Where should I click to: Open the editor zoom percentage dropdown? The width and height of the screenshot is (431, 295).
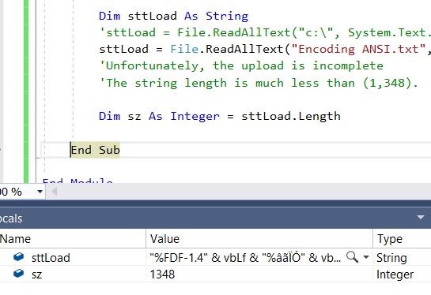[x=40, y=192]
